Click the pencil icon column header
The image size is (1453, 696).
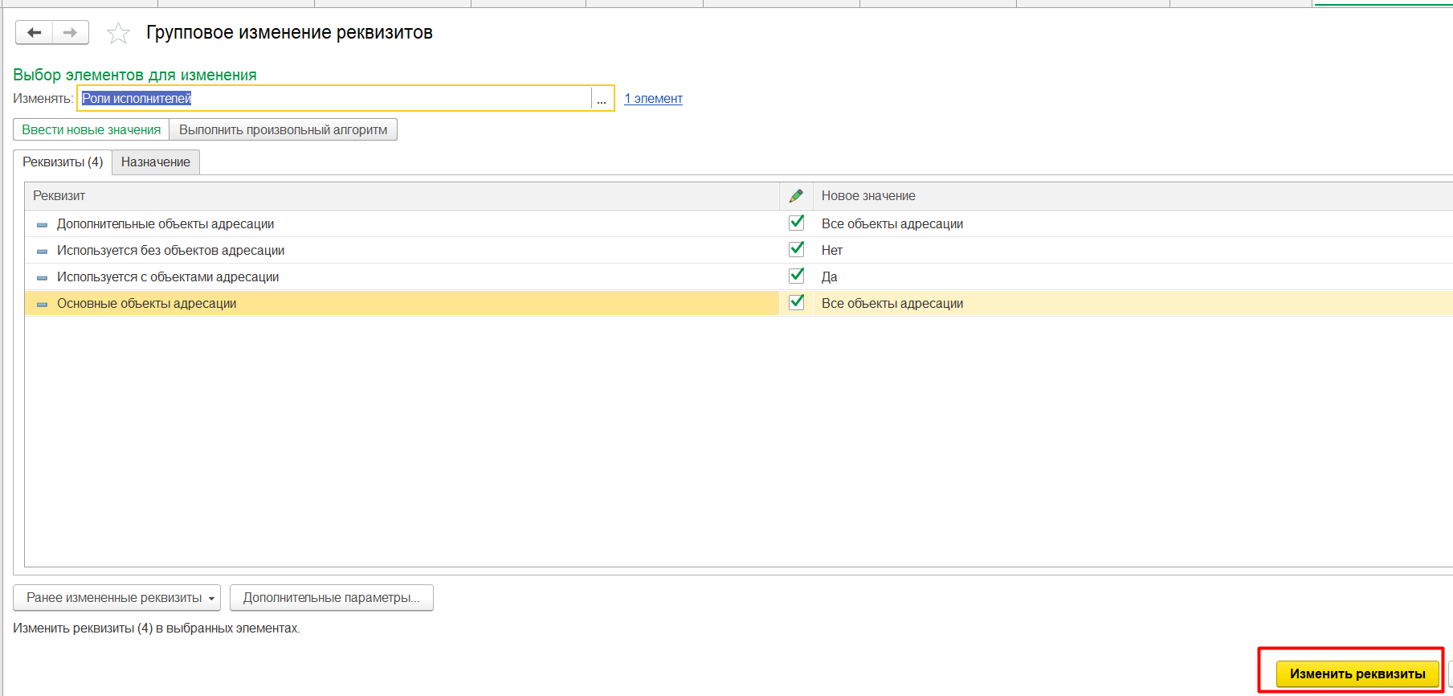click(x=796, y=196)
